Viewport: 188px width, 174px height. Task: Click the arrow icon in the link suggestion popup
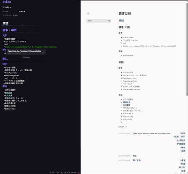point(43,52)
